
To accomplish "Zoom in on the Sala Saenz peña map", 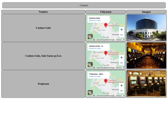I will point(121,58).
